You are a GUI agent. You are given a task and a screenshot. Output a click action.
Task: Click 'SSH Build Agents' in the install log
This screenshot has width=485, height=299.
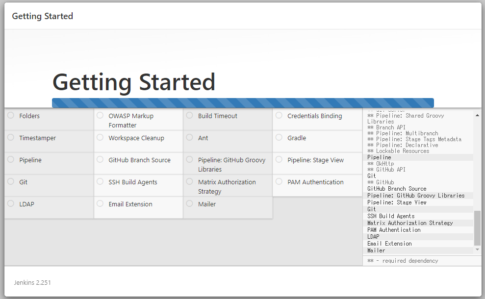391,216
